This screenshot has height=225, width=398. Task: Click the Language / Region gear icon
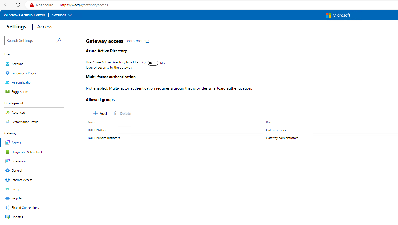point(7,73)
